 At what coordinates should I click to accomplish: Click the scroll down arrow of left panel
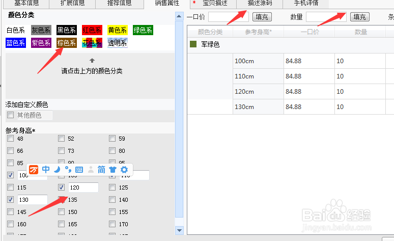[179, 230]
